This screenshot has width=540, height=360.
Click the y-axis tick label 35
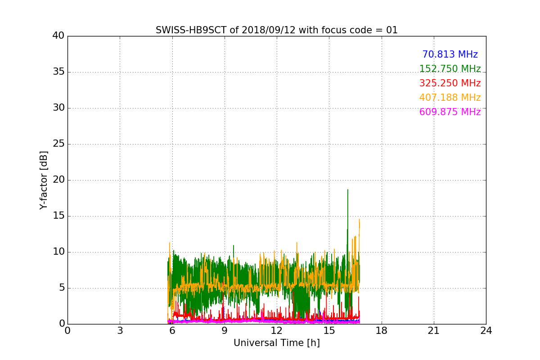[58, 72]
